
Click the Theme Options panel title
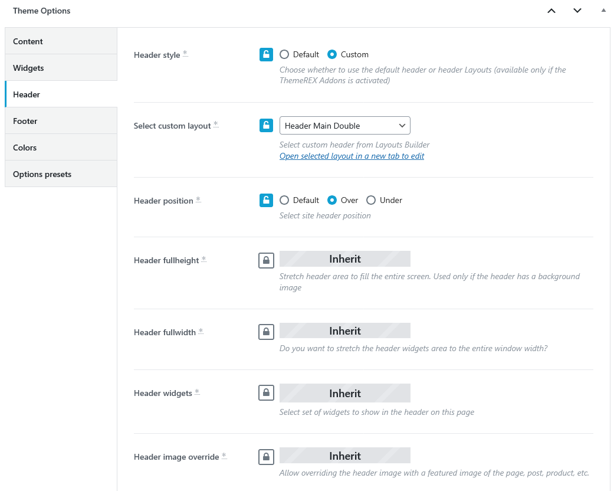pyautogui.click(x=41, y=11)
